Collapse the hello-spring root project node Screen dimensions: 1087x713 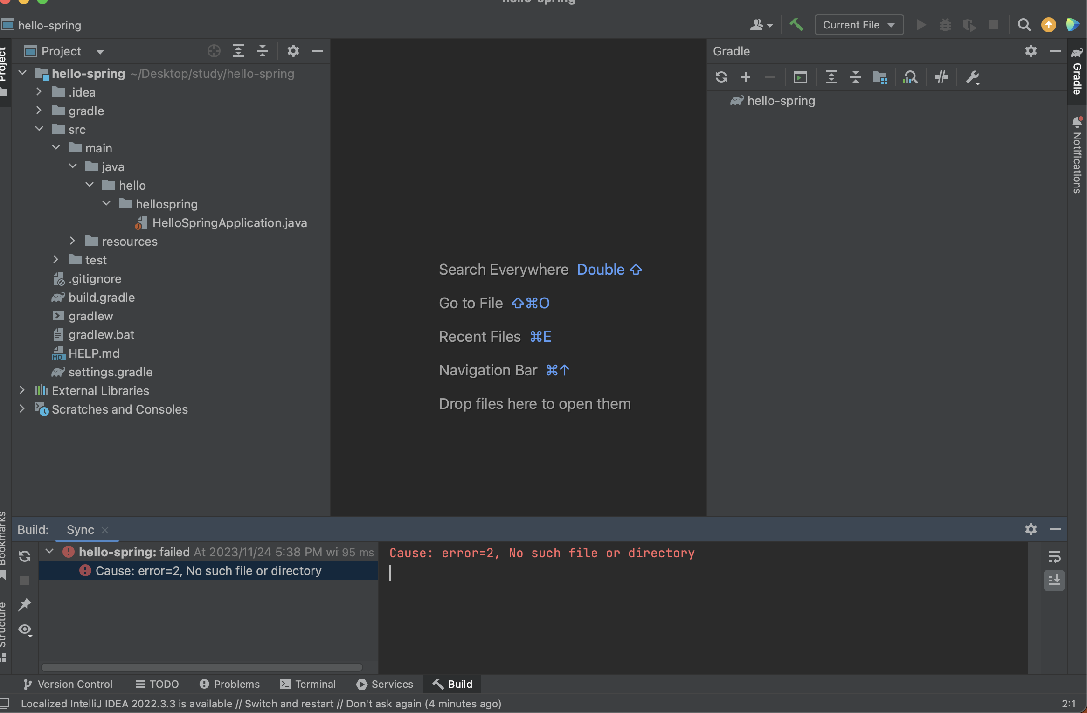tap(22, 73)
